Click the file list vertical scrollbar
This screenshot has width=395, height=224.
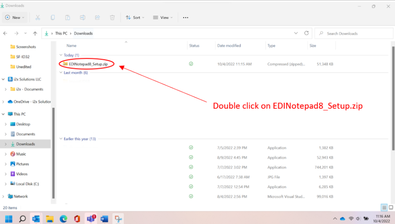tap(393, 99)
